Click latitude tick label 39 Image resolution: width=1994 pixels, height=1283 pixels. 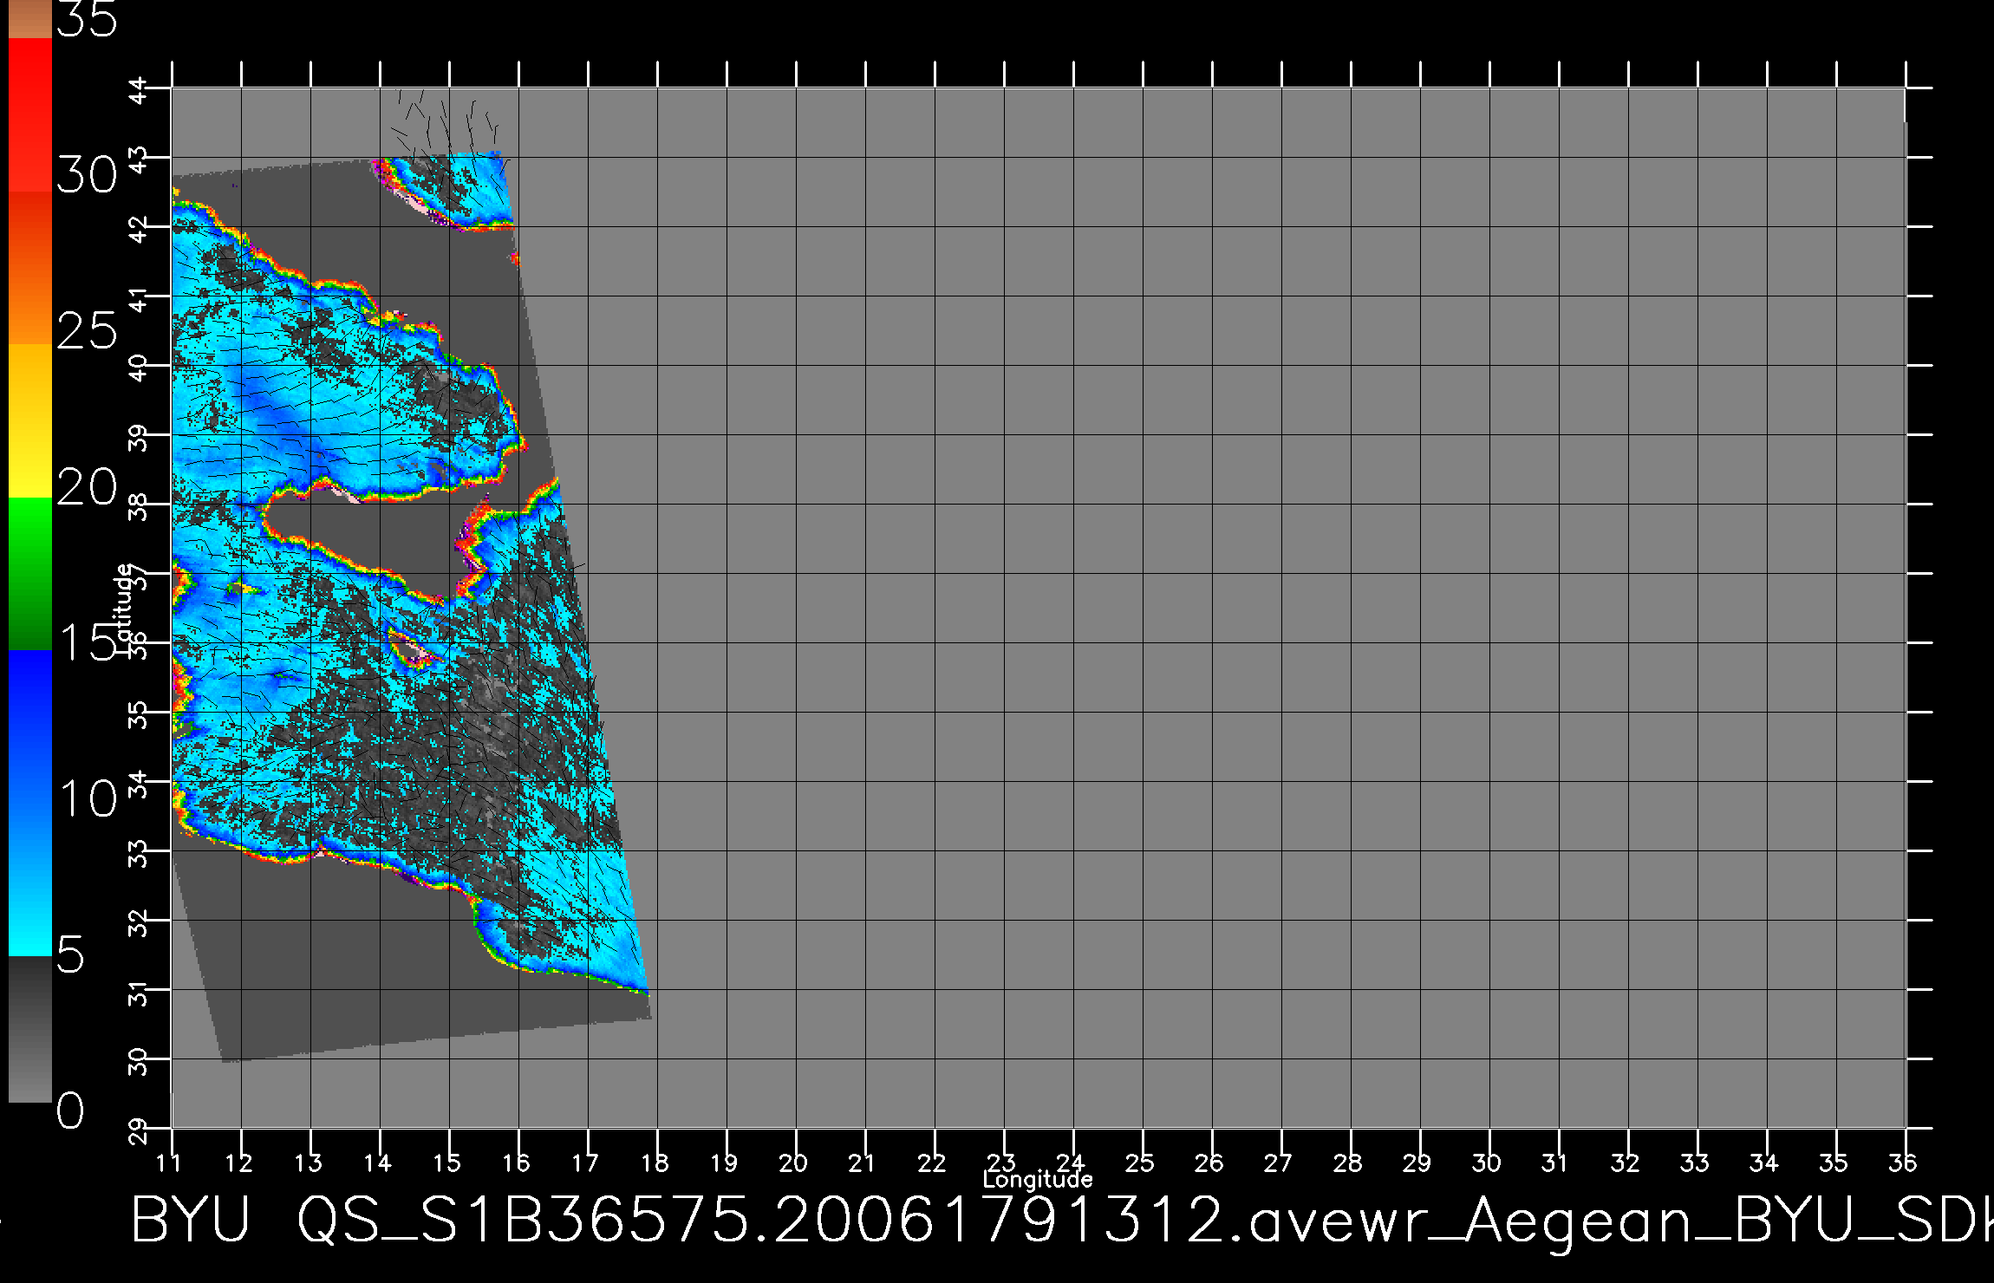click(140, 437)
